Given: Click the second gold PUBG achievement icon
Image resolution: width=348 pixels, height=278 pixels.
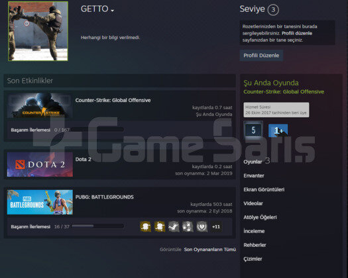Looking at the screenshot, I should pyautogui.click(x=160, y=226).
